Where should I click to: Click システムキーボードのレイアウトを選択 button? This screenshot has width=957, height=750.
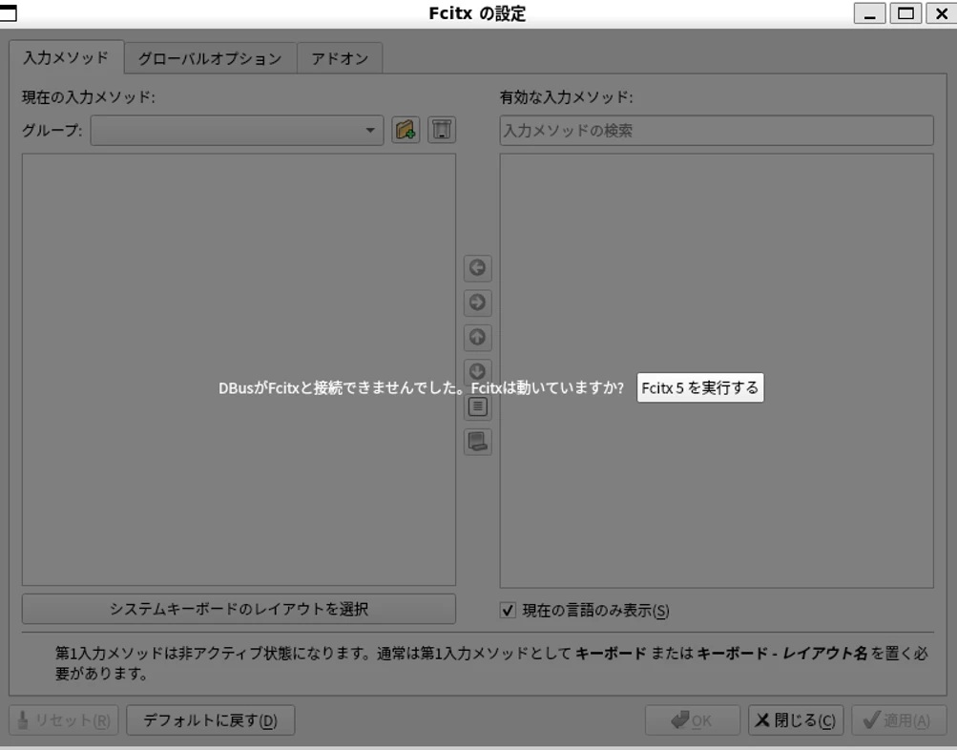click(239, 609)
